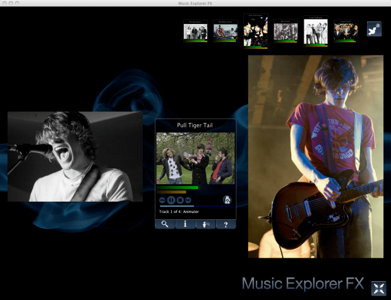Open the tall dark third artist thumbnail
This screenshot has width=391, height=300.
[256, 30]
